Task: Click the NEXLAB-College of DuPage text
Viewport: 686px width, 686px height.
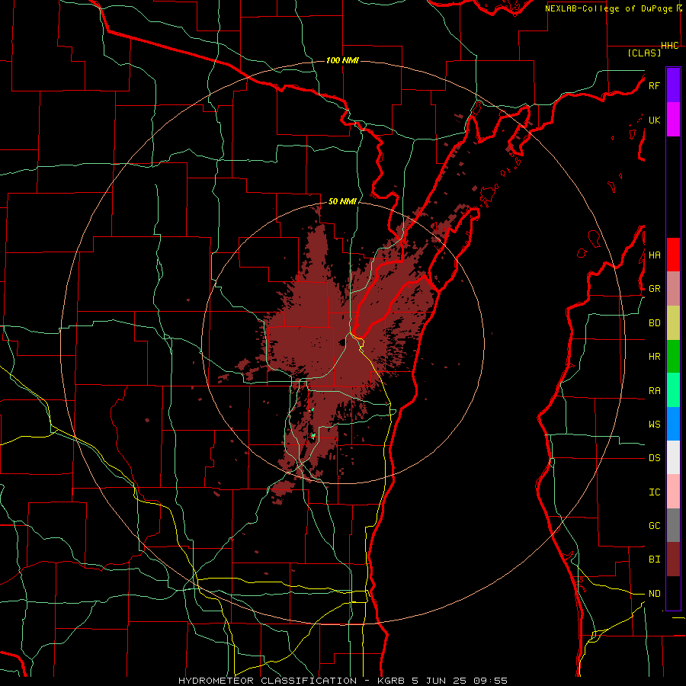Action: 609,8
